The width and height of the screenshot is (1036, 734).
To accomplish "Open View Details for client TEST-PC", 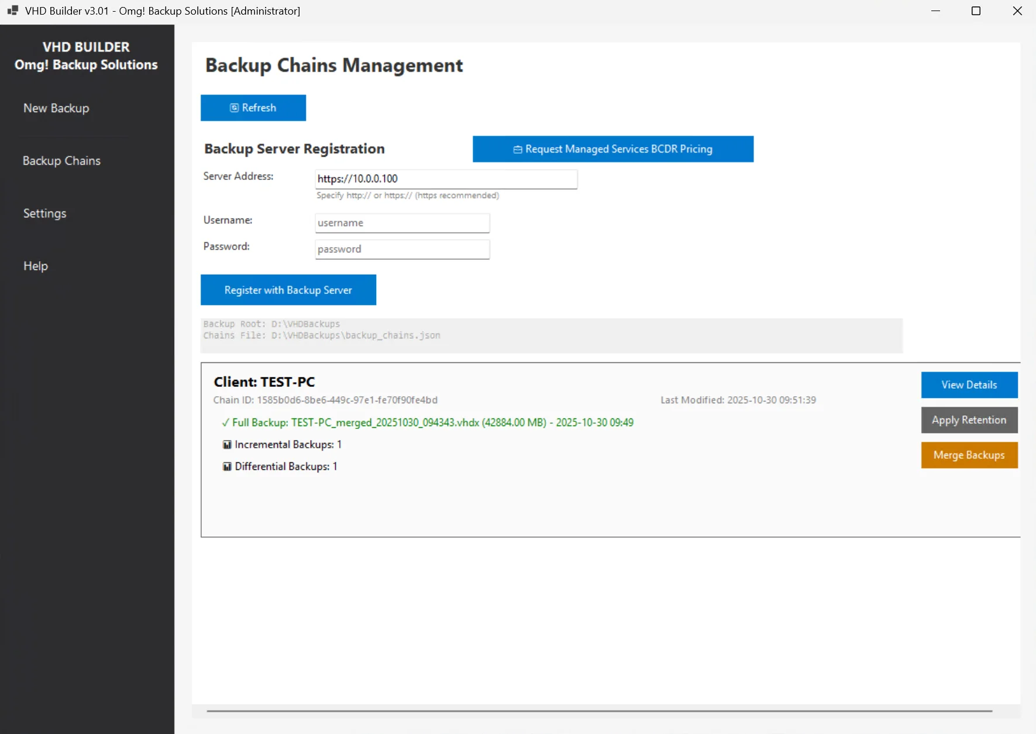I will [969, 385].
